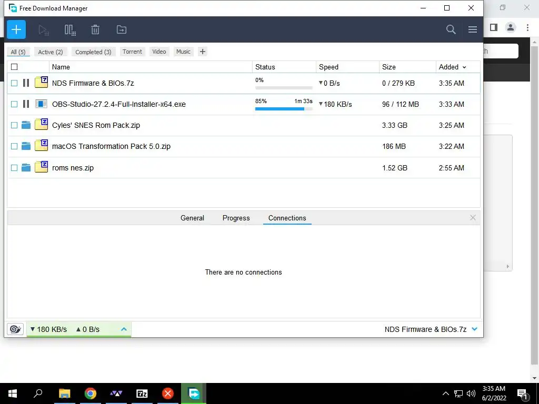Click the Cyles' SNES Rom Pack zip icon
The width and height of the screenshot is (539, 404).
(x=41, y=124)
